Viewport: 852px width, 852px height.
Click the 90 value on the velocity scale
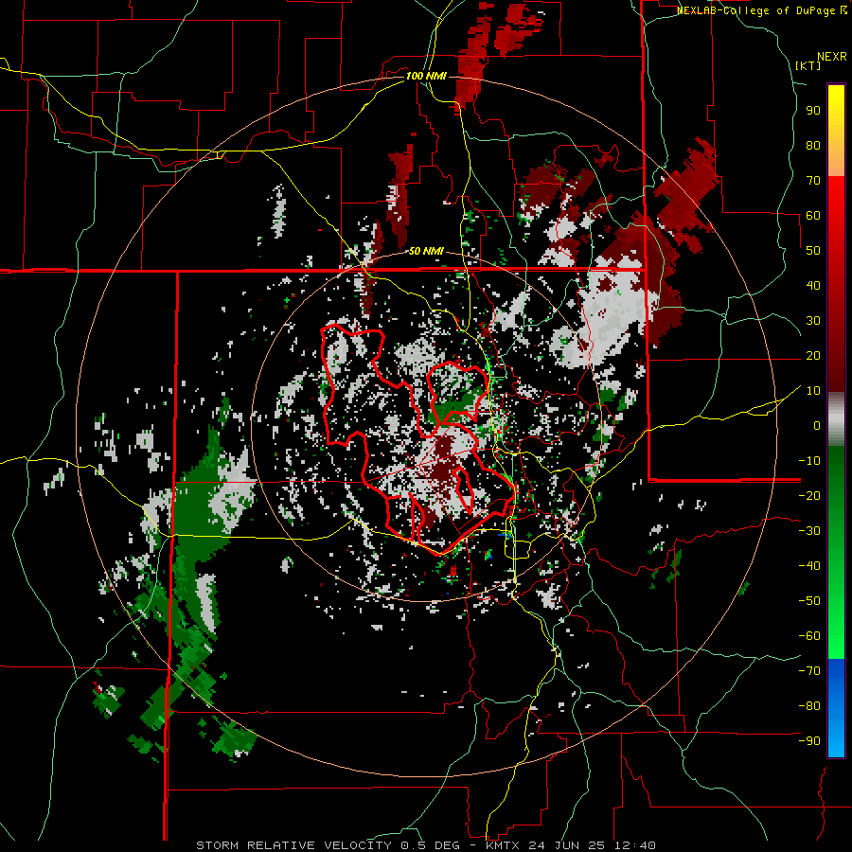pyautogui.click(x=813, y=111)
